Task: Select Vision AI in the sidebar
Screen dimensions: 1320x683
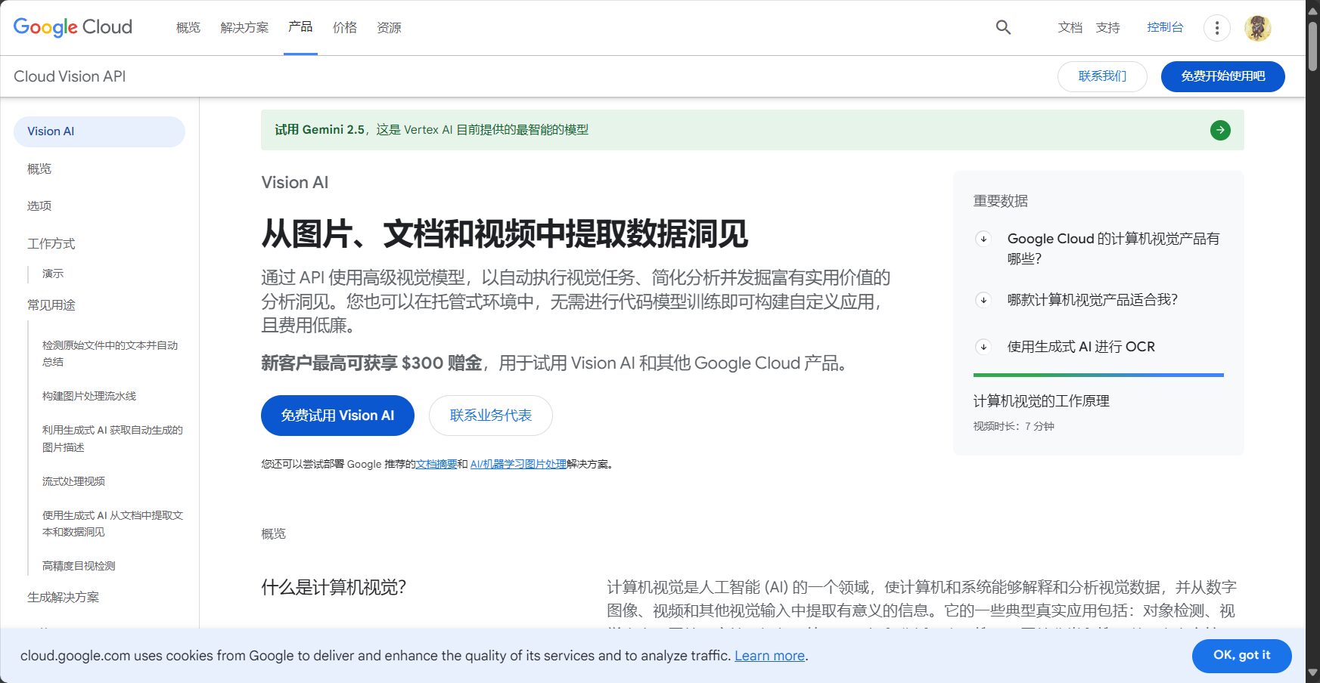Action: coord(99,131)
